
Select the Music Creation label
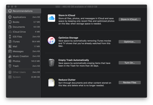[21, 56]
